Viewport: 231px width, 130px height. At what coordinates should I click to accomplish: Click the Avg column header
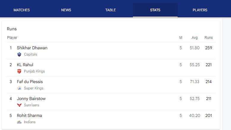click(195, 38)
